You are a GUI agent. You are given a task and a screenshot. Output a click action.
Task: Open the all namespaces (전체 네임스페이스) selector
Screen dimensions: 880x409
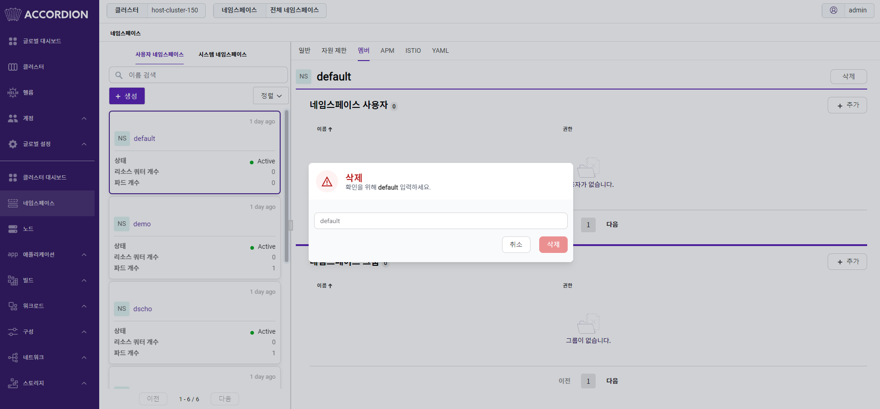[270, 10]
